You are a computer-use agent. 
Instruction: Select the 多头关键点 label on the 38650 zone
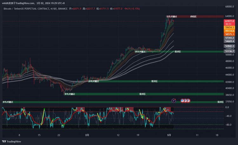pyautogui.click(x=70, y=94)
